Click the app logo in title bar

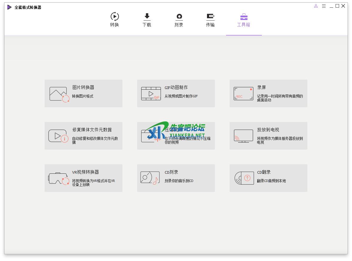[10, 7]
